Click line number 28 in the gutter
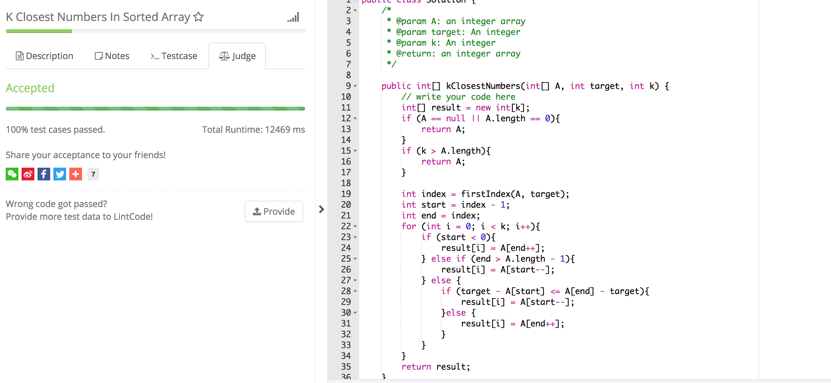 click(x=346, y=291)
